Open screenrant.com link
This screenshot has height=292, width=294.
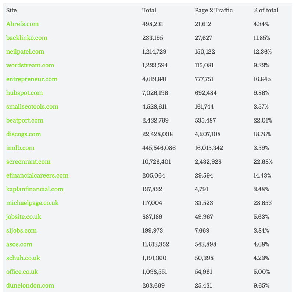(28, 162)
